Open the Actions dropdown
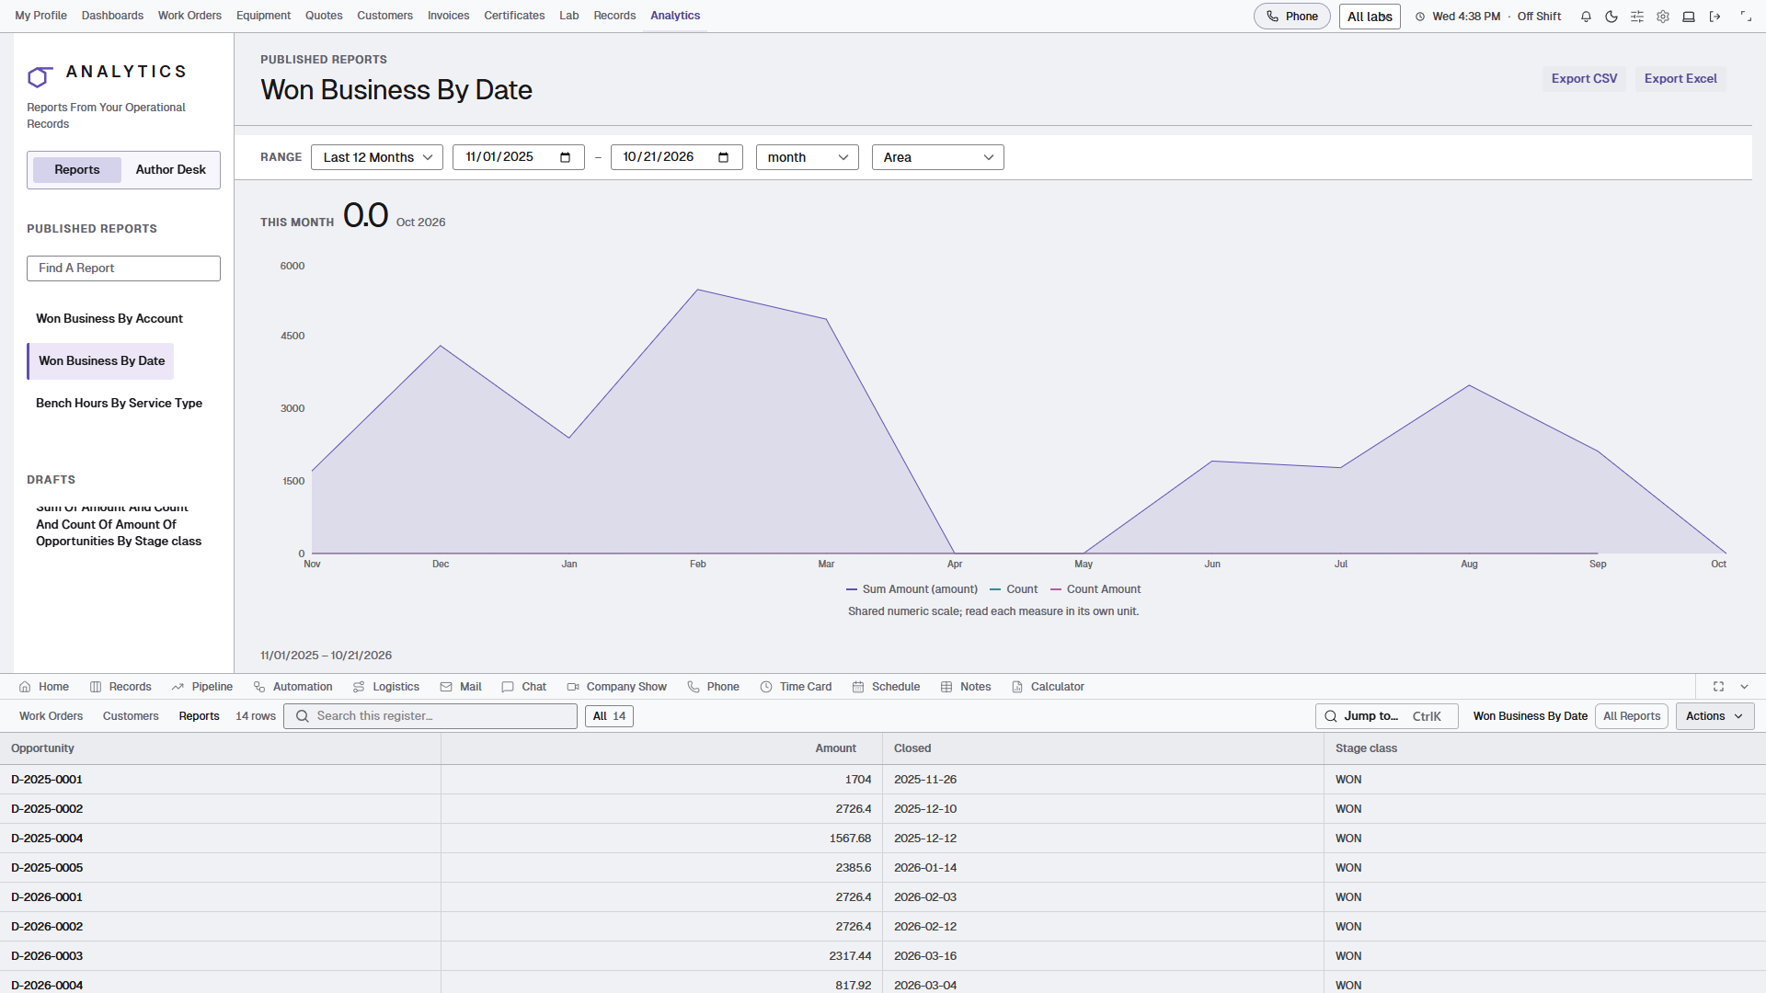The height and width of the screenshot is (993, 1766). pyautogui.click(x=1714, y=716)
